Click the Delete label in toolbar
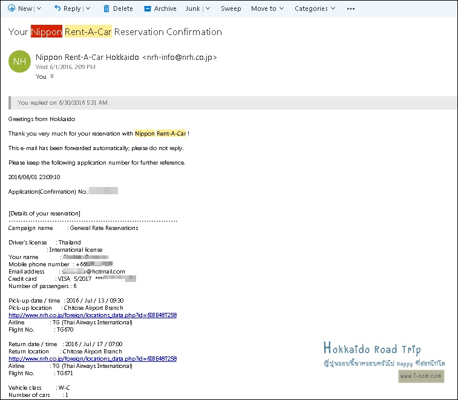Viewport: 458px width, 400px height. point(123,8)
